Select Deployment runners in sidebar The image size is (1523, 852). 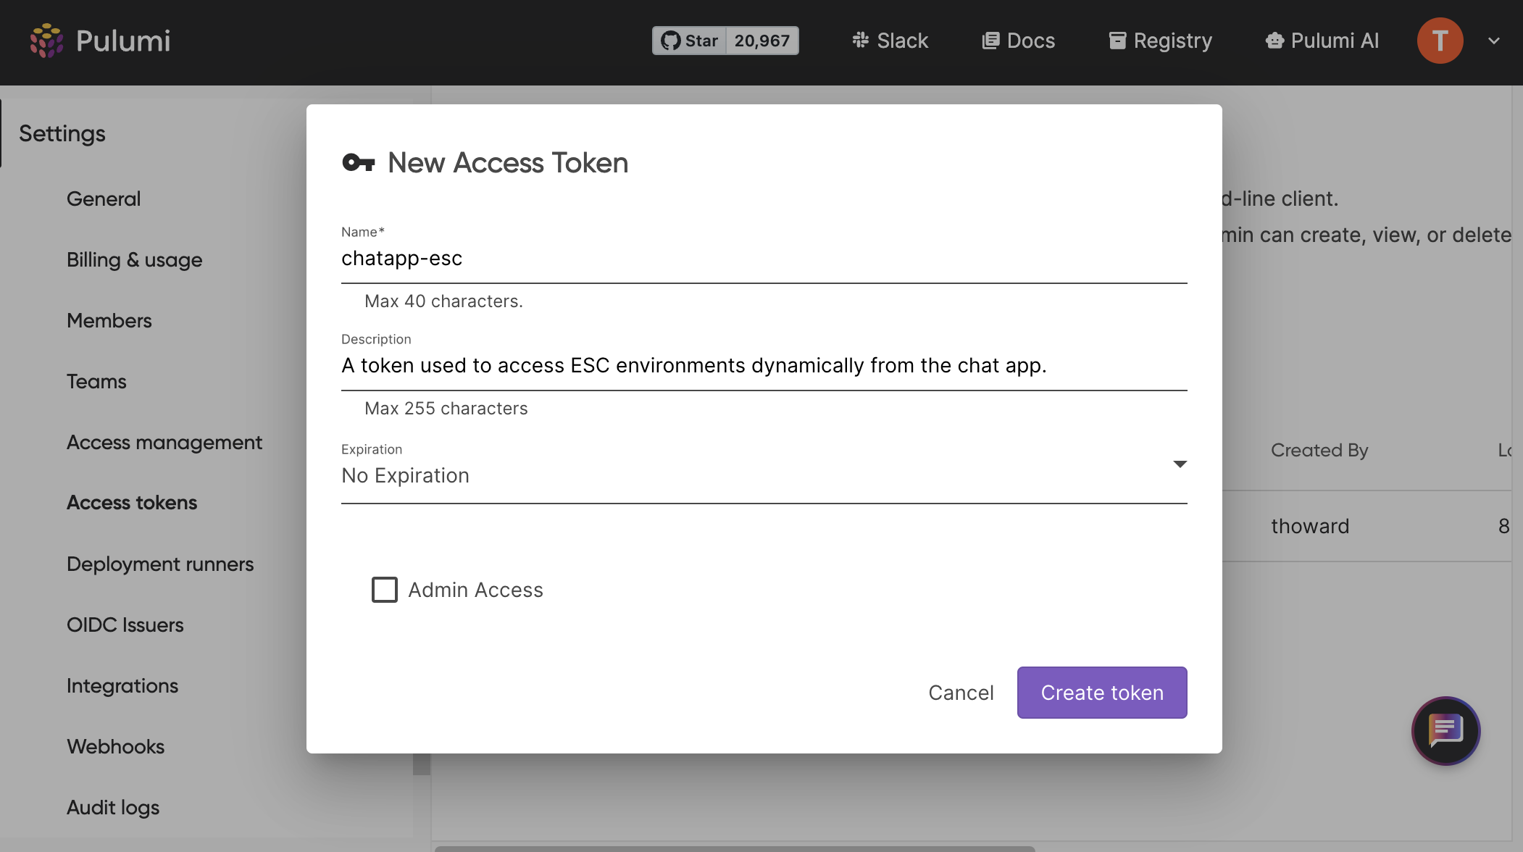point(160,564)
